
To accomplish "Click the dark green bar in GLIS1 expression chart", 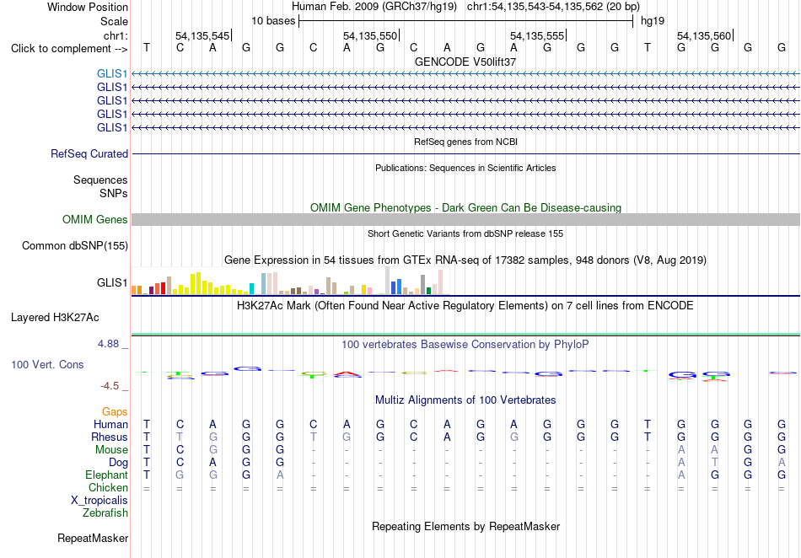I will (428, 291).
